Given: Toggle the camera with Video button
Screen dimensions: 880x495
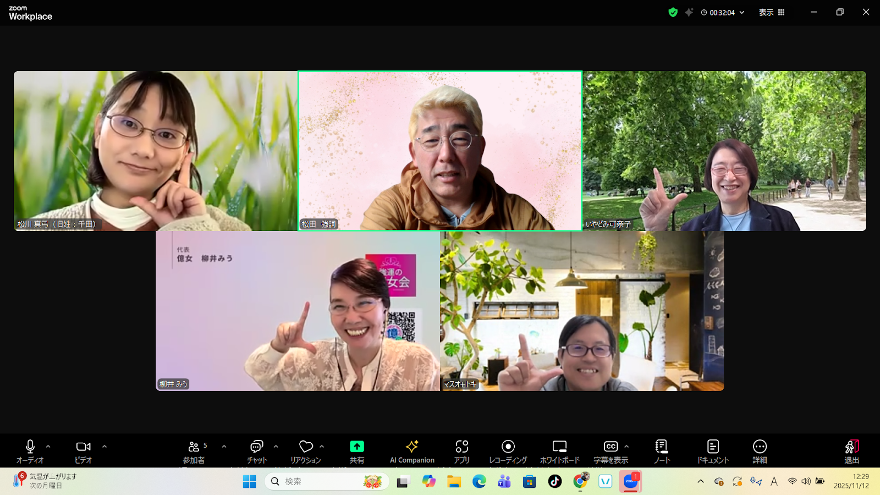Looking at the screenshot, I should pyautogui.click(x=84, y=451).
